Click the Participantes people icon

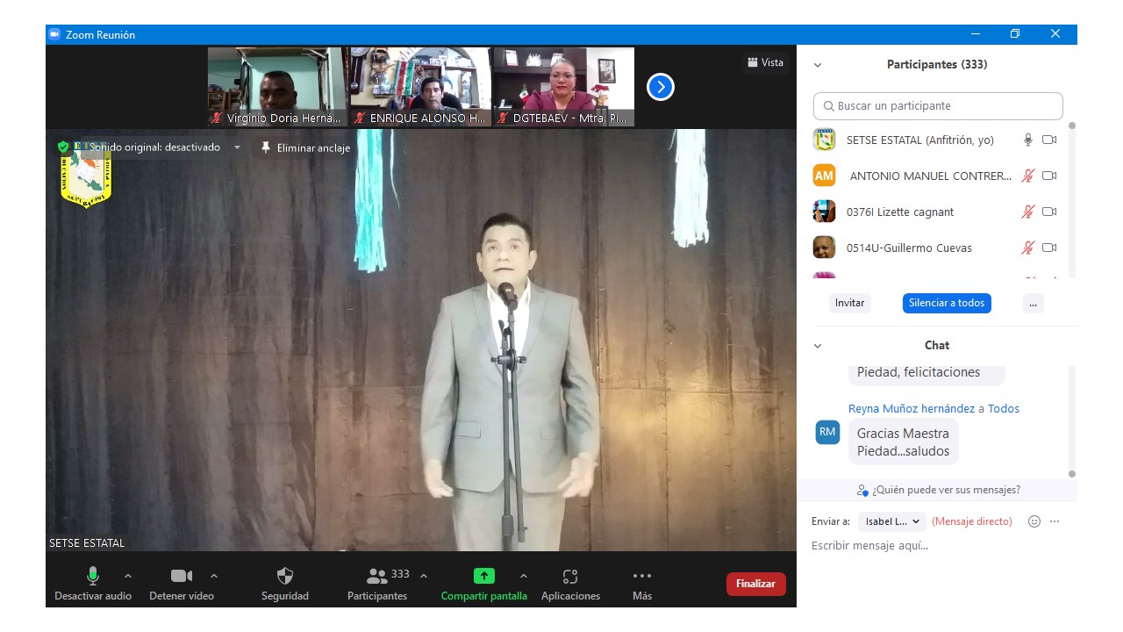tap(377, 576)
